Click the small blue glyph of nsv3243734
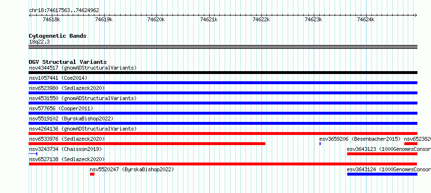This screenshot has height=193, width=431. [x=33, y=154]
